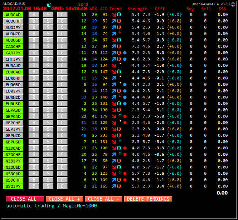Click the red dot in NZDCAD row
The width and height of the screenshot is (238, 220).
point(125,148)
